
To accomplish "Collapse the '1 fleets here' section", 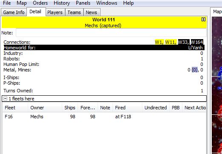I will tap(5, 99).
